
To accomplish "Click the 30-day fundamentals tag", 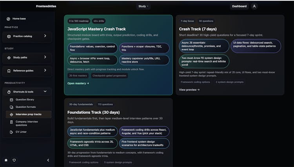I will tap(81, 104).
